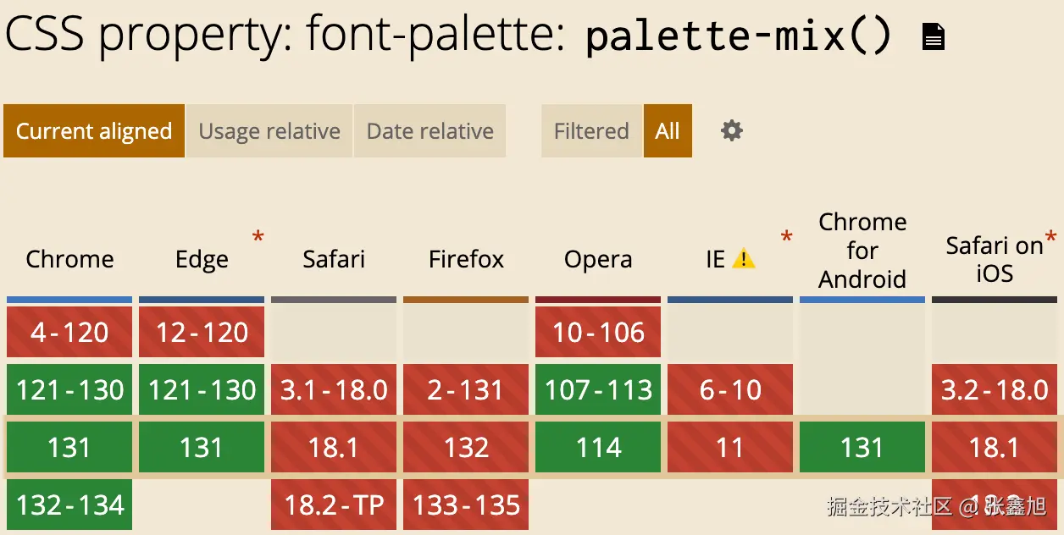This screenshot has height=535, width=1064.
Task: Click the Edge 121-130 version cell
Action: coord(202,389)
